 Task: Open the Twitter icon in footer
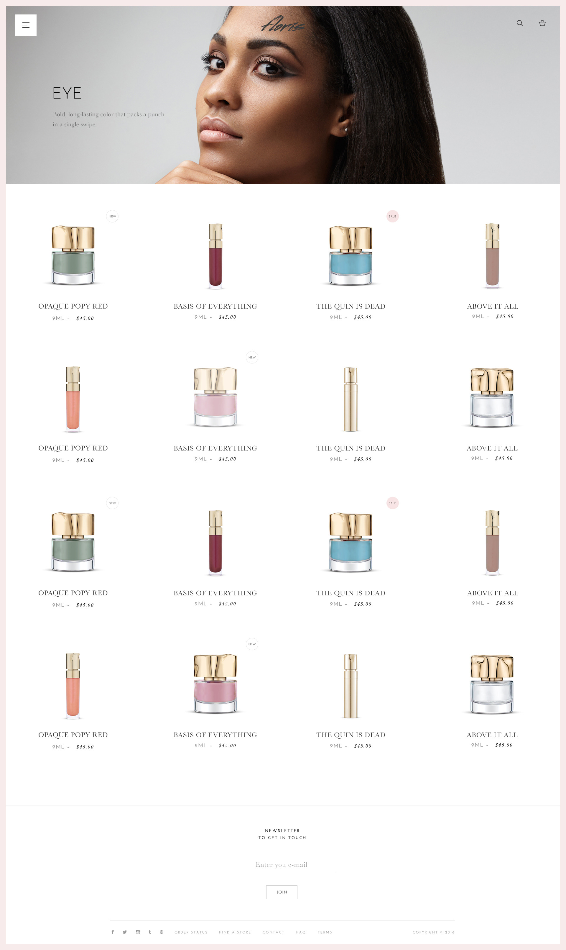[125, 932]
